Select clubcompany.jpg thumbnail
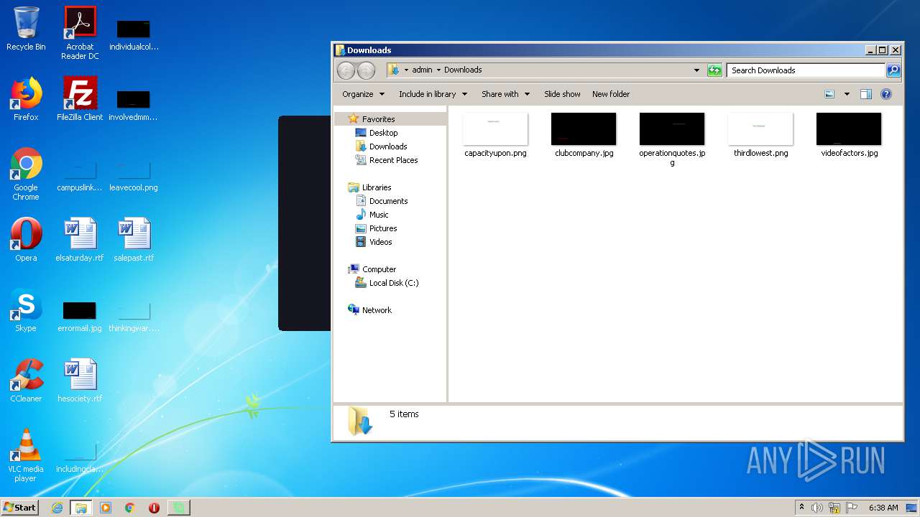This screenshot has height=517, width=920. click(x=584, y=135)
